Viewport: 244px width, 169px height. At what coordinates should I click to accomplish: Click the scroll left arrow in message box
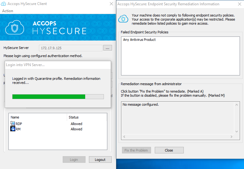pyautogui.click(x=124, y=137)
